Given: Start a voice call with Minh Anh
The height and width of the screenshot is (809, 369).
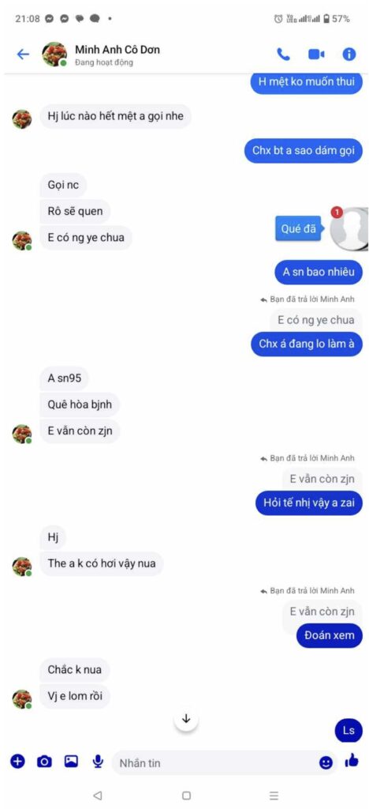Looking at the screenshot, I should pos(283,55).
